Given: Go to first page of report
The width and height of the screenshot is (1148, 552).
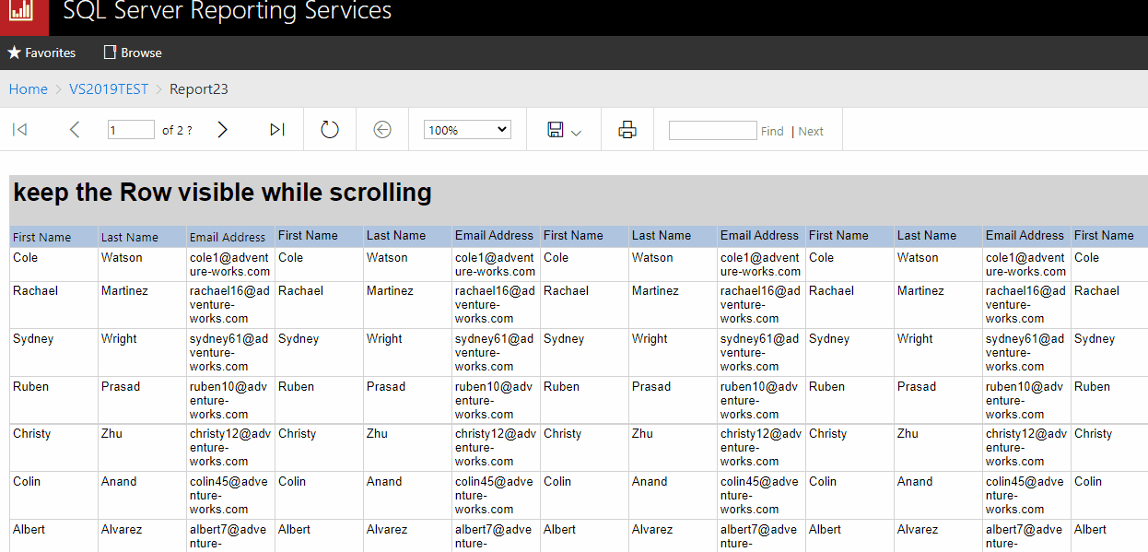Looking at the screenshot, I should pyautogui.click(x=19, y=130).
